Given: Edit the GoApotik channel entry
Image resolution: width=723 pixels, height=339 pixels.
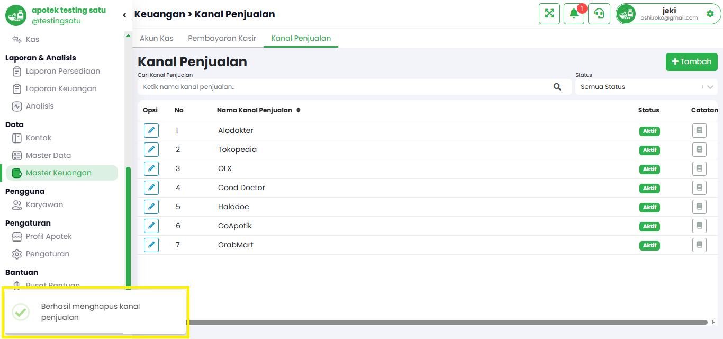Looking at the screenshot, I should click(x=151, y=226).
